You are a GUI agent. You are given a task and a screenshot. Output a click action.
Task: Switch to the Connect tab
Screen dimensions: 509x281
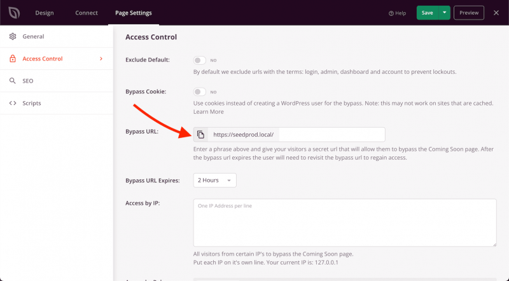click(87, 13)
